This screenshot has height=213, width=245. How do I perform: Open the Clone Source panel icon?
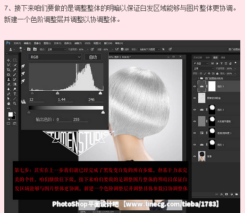pos(35,49)
